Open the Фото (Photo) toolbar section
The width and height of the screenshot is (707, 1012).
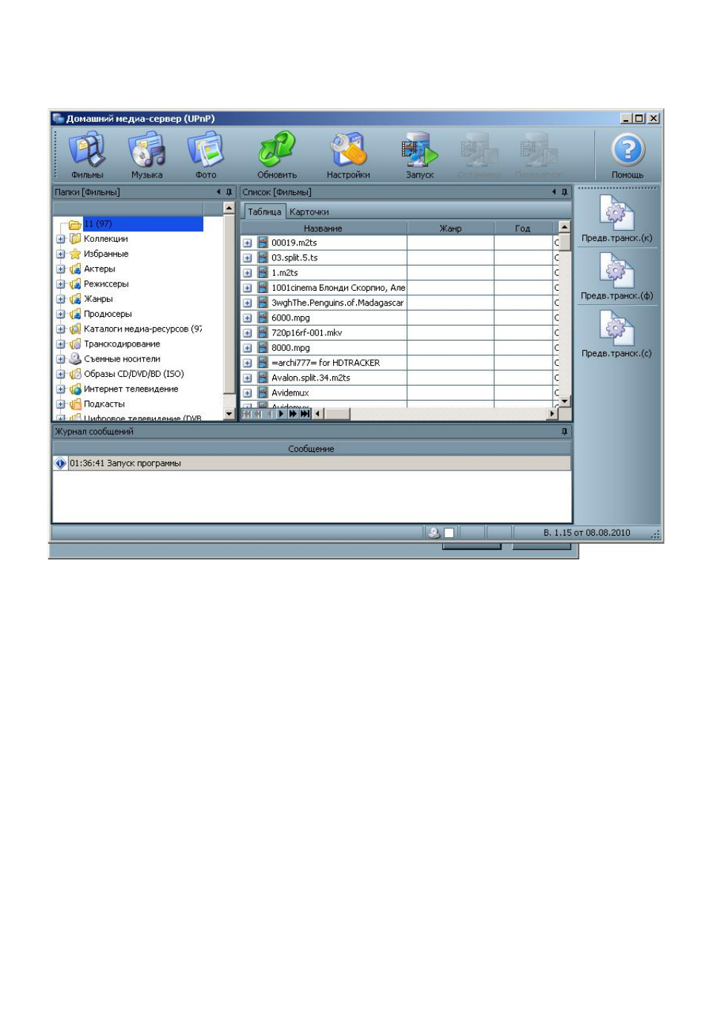205,154
